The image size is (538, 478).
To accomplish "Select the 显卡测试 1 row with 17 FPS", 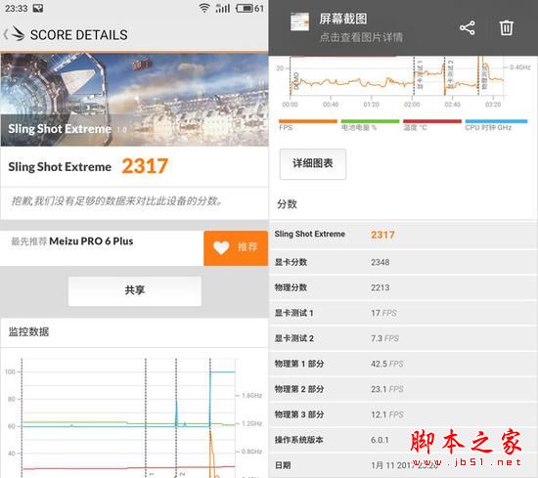I will (x=403, y=313).
